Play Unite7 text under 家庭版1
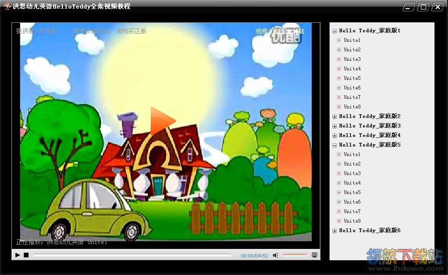This screenshot has height=275, width=448. click(x=352, y=97)
